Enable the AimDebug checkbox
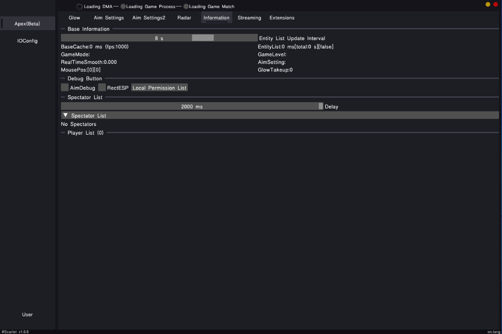502x334 pixels. pos(65,87)
